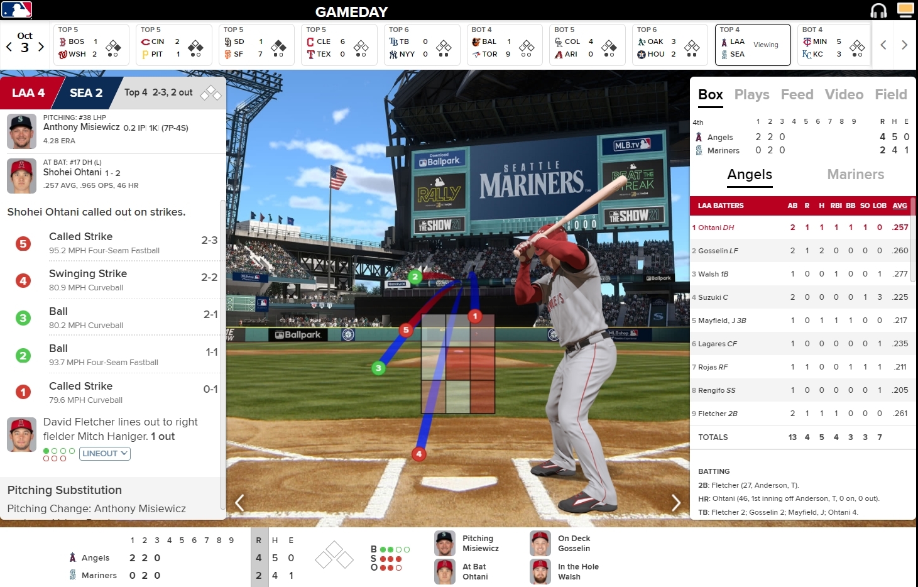Click the MLB logo icon

click(x=17, y=9)
